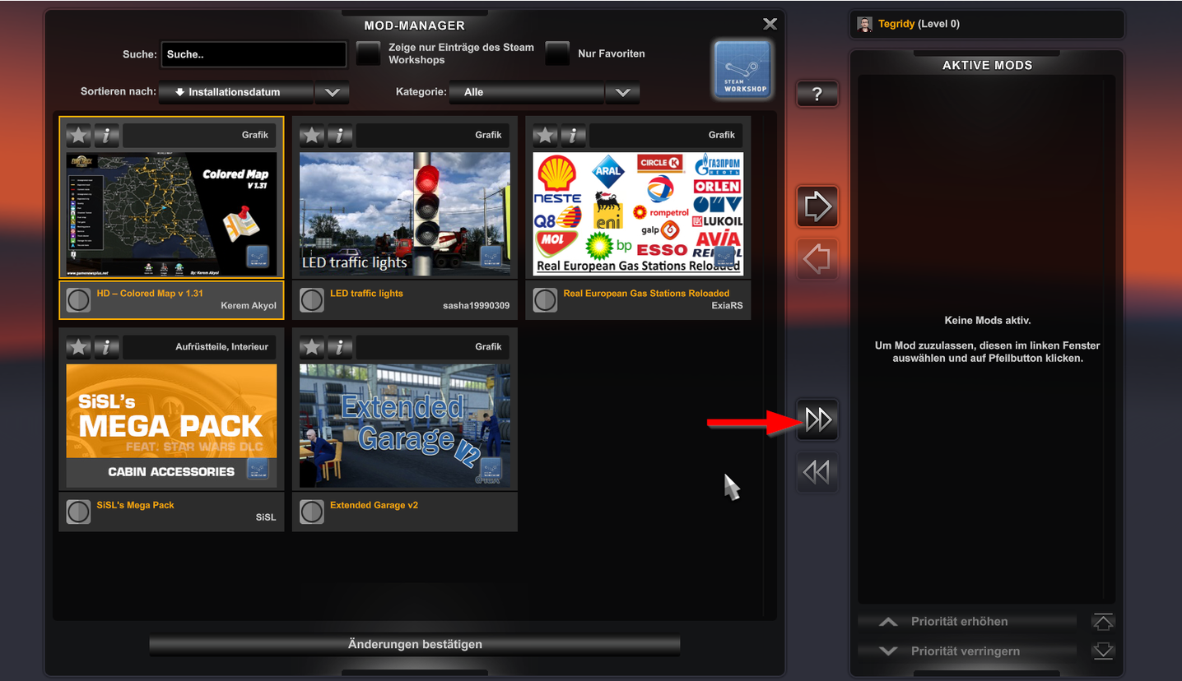Click the Suche search input field
Screen dimensions: 1182x681
point(253,53)
